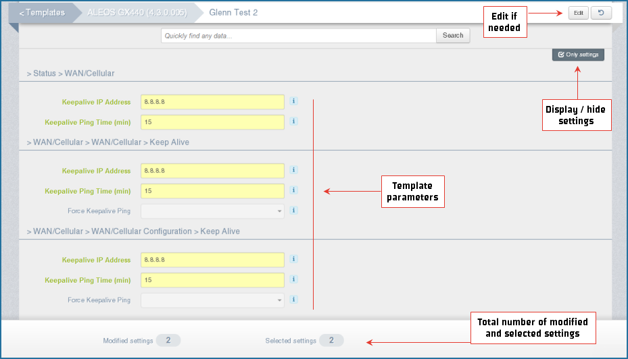This screenshot has height=359, width=628.
Task: Click info icon beside WAN/Cellular Keepalive IP Address
Action: coord(294,170)
